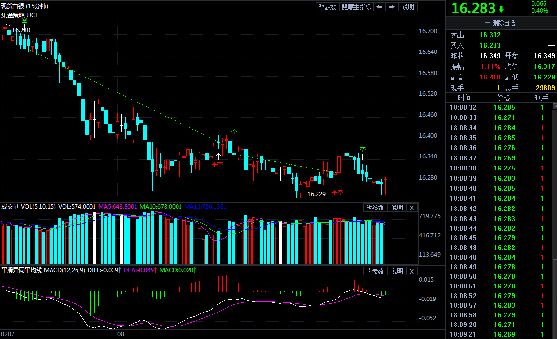
Task: Select the 现货白银 (15分钟) chart title
Action: pyautogui.click(x=25, y=6)
